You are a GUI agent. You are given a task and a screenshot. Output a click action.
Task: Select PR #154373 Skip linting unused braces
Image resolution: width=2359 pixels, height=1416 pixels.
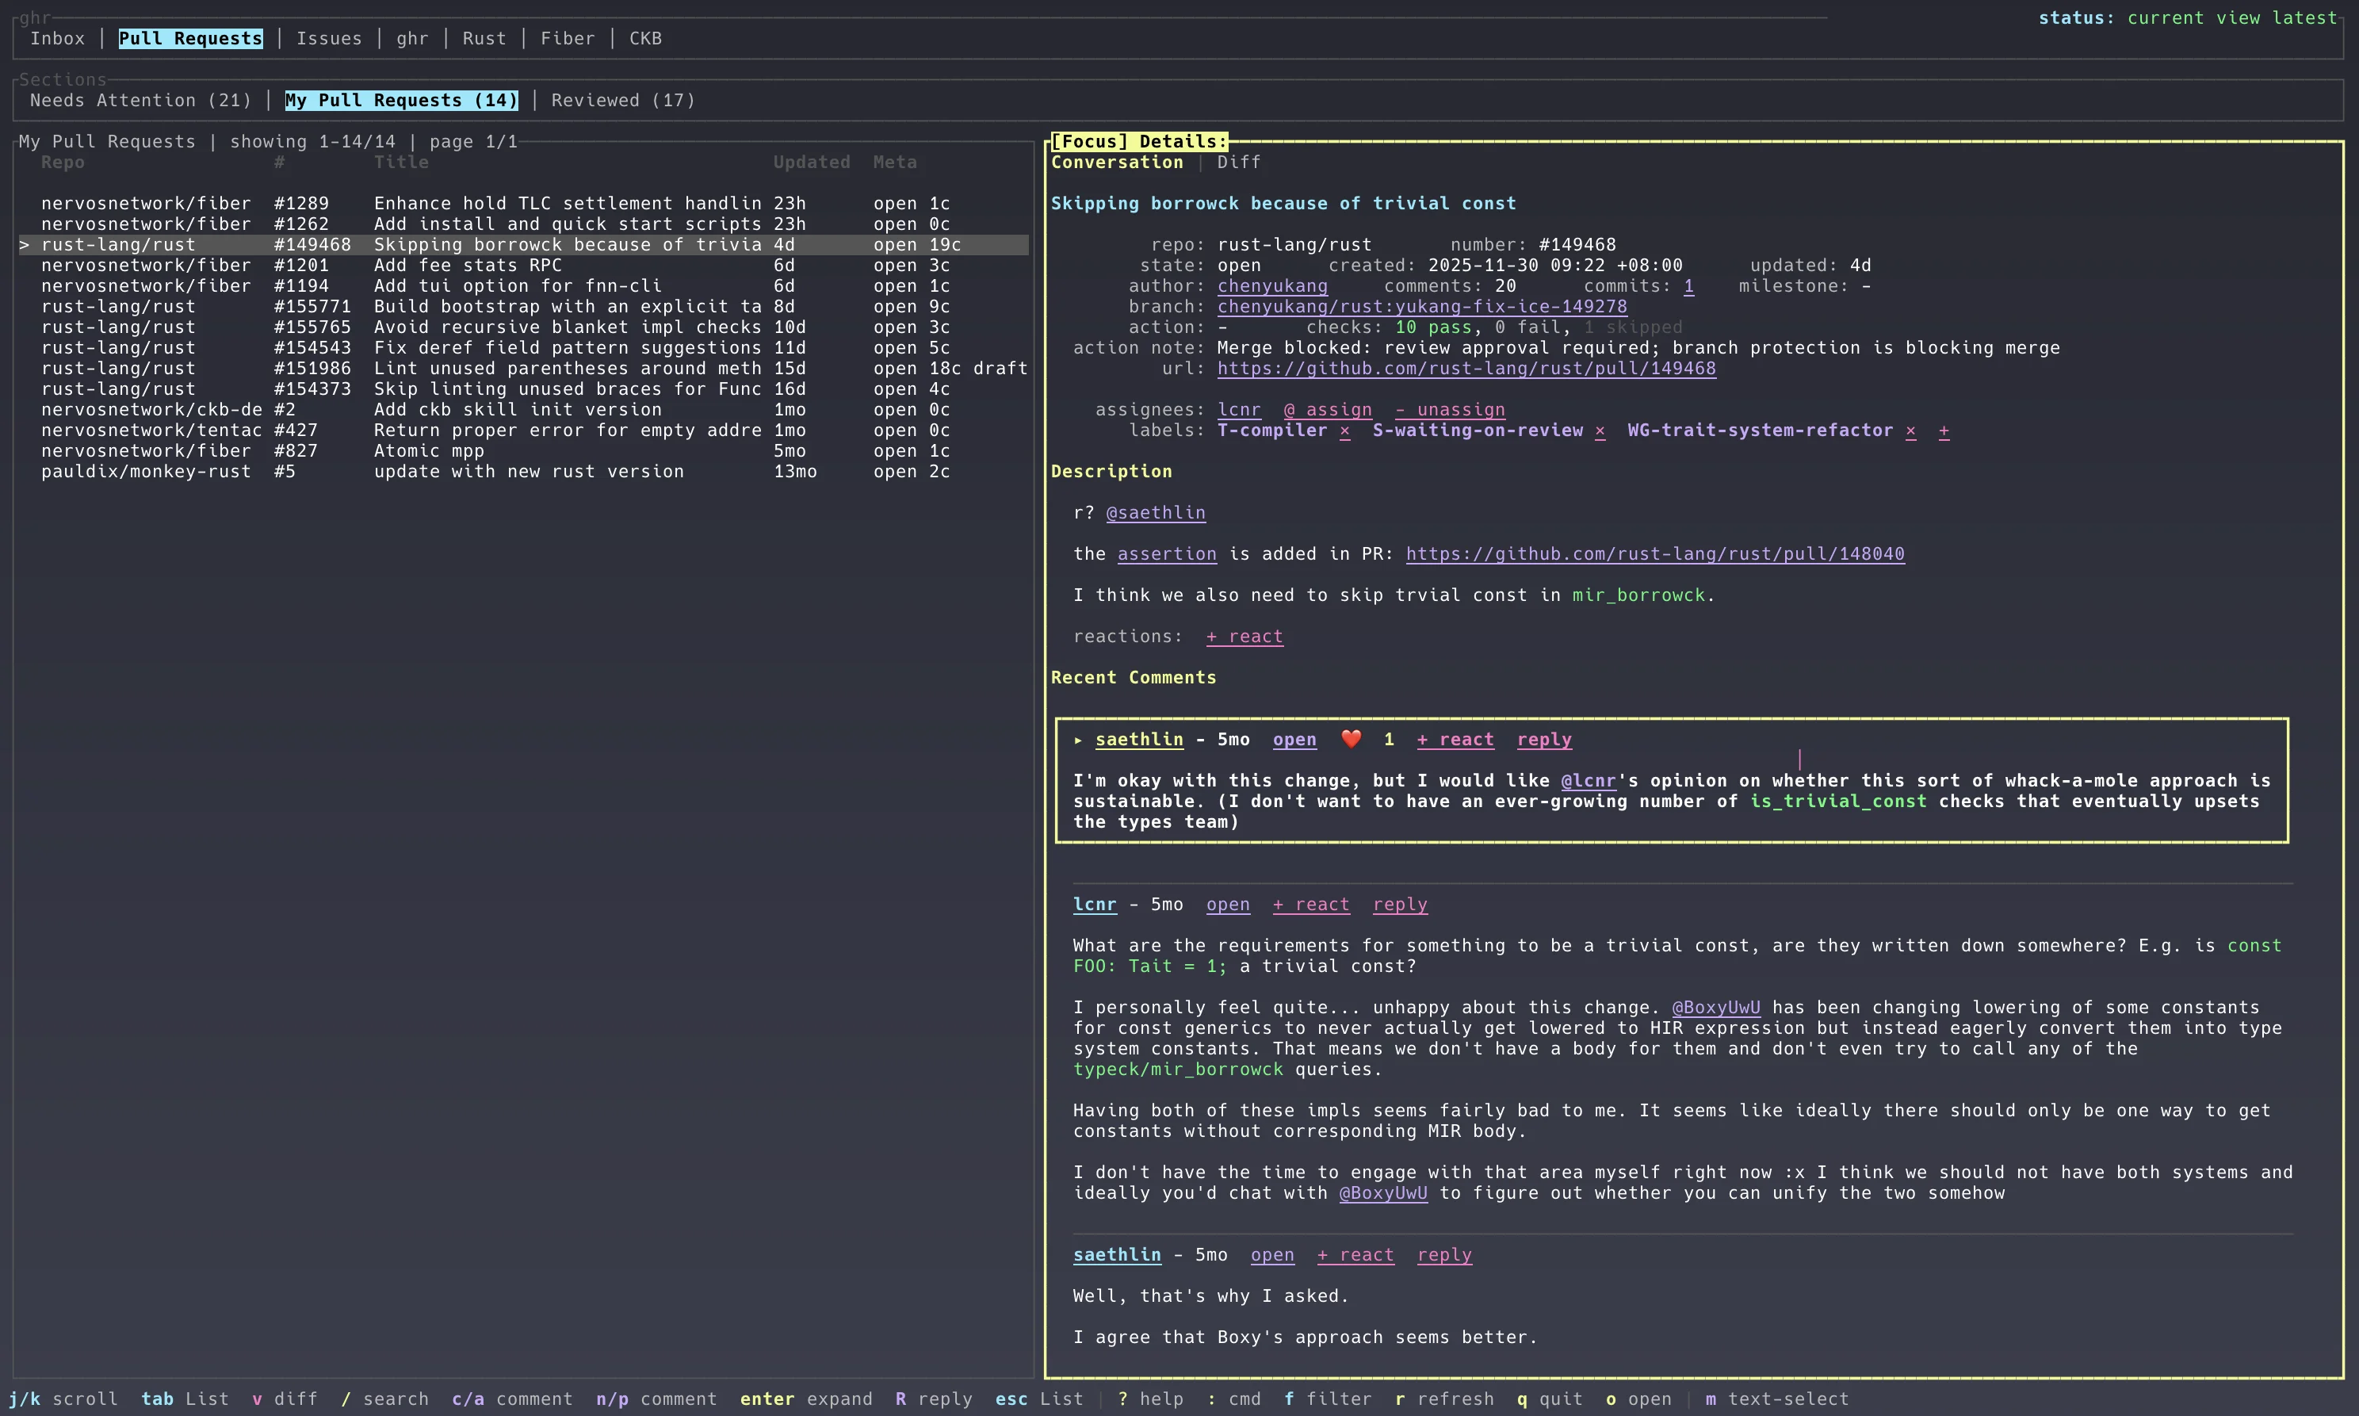pos(524,389)
